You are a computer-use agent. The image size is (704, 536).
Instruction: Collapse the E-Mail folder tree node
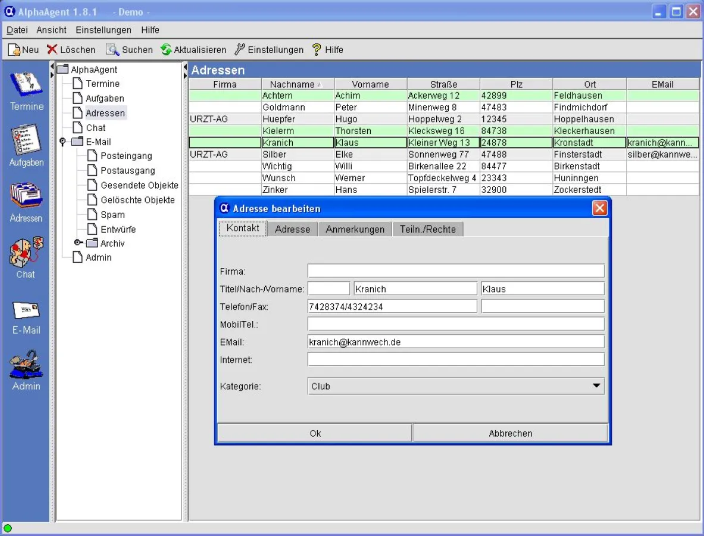63,142
